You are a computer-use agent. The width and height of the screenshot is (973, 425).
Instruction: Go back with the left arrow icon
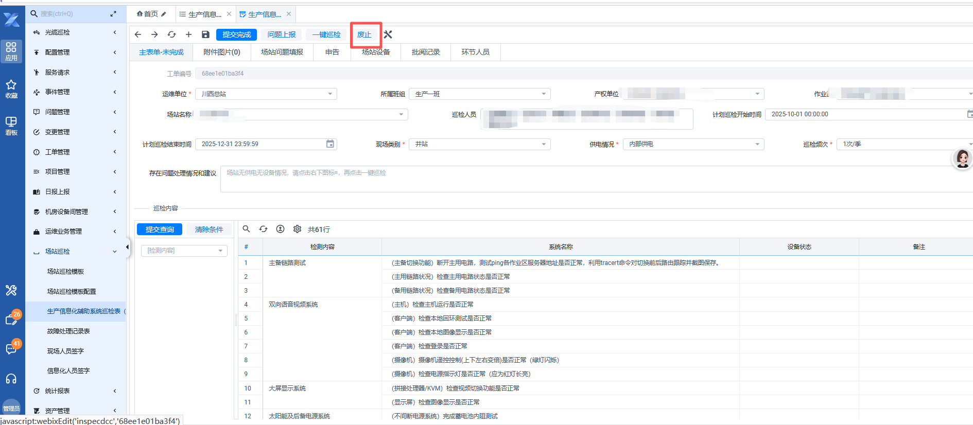(x=138, y=34)
